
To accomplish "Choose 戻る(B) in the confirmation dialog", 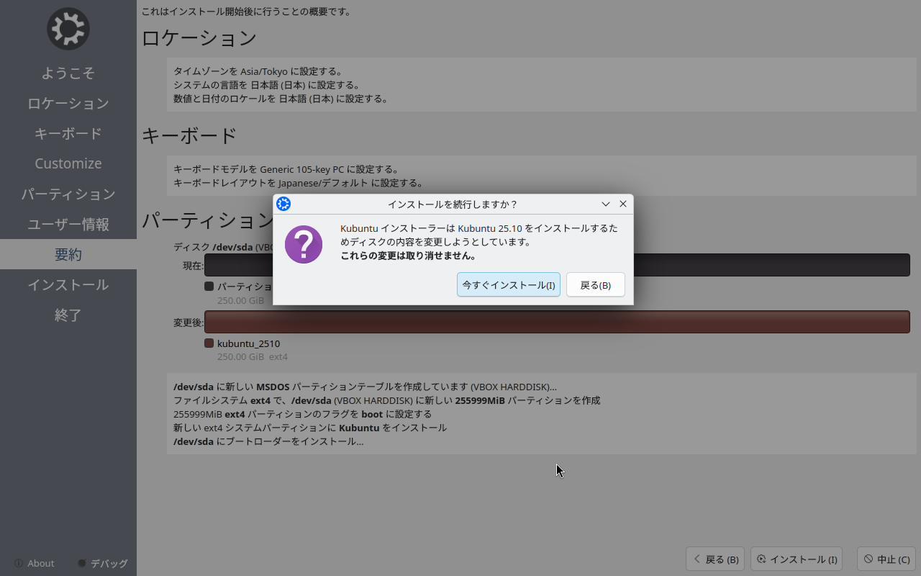I will coord(596,284).
